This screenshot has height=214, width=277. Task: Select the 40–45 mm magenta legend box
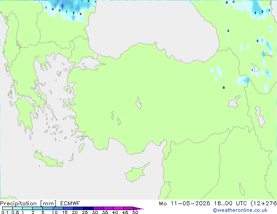click(118, 208)
